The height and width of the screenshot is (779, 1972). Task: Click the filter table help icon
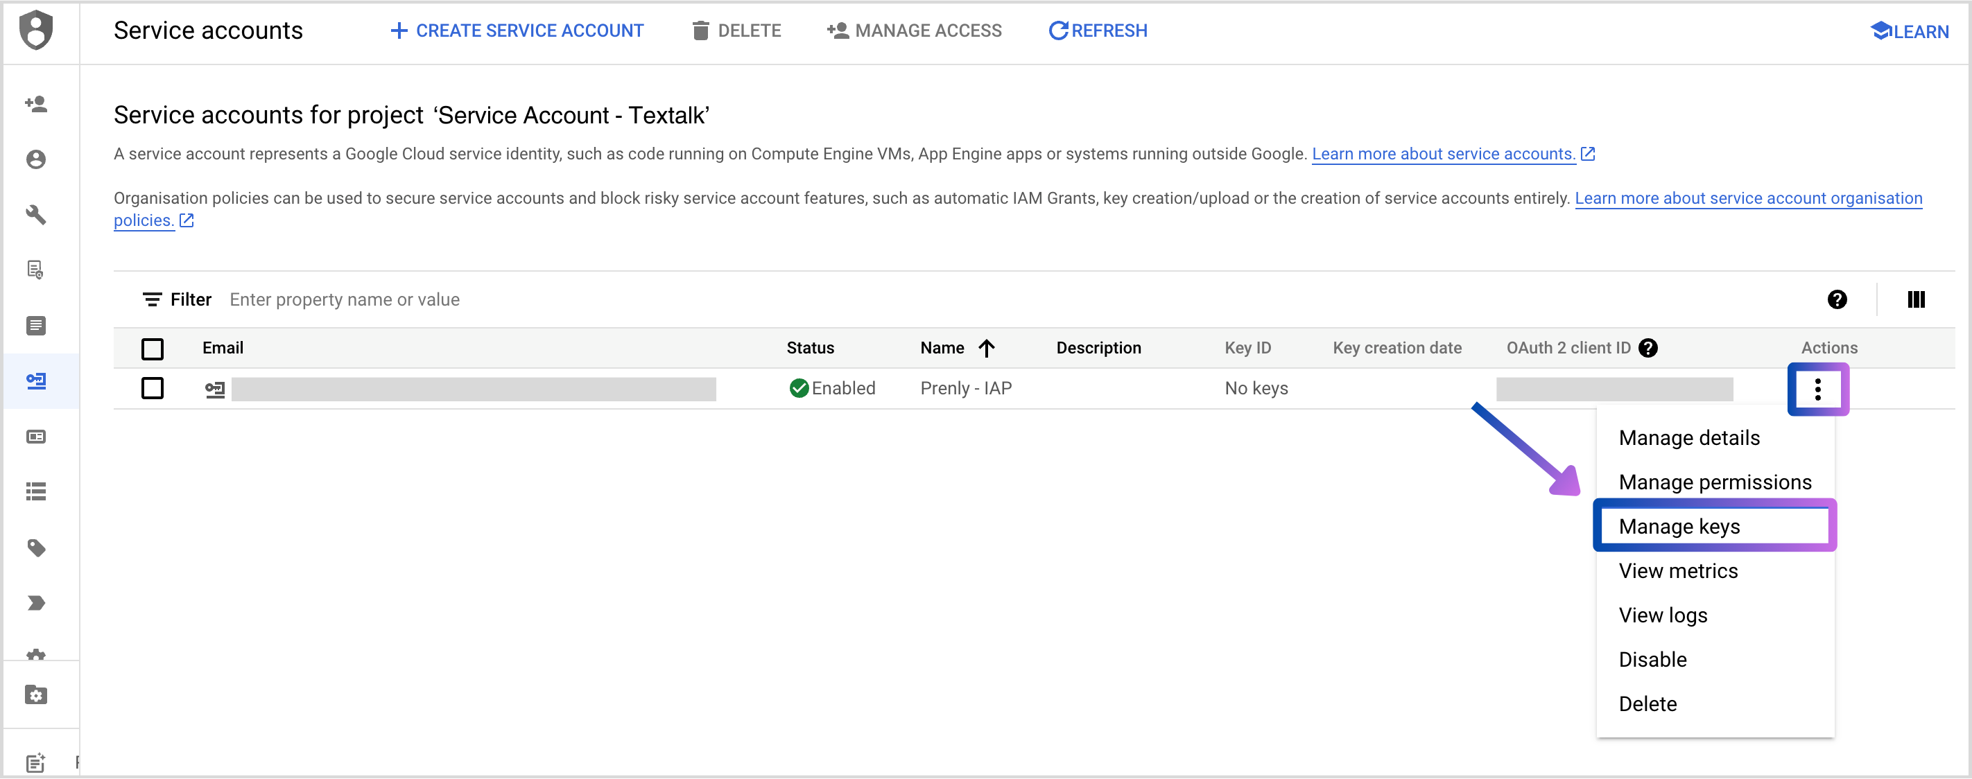coord(1837,299)
